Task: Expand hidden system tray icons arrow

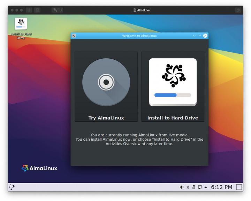Action: [x=206, y=187]
